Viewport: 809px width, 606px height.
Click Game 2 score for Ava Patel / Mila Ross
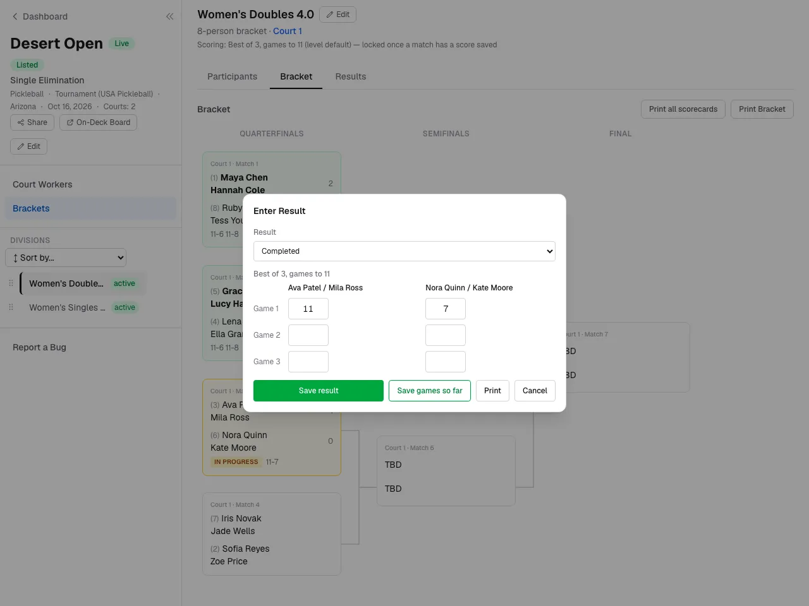(308, 335)
